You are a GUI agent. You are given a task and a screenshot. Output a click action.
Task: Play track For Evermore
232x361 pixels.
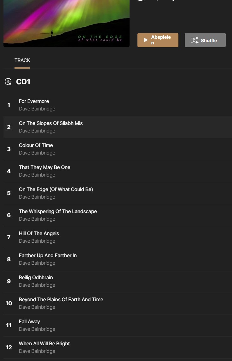pyautogui.click(x=118, y=105)
